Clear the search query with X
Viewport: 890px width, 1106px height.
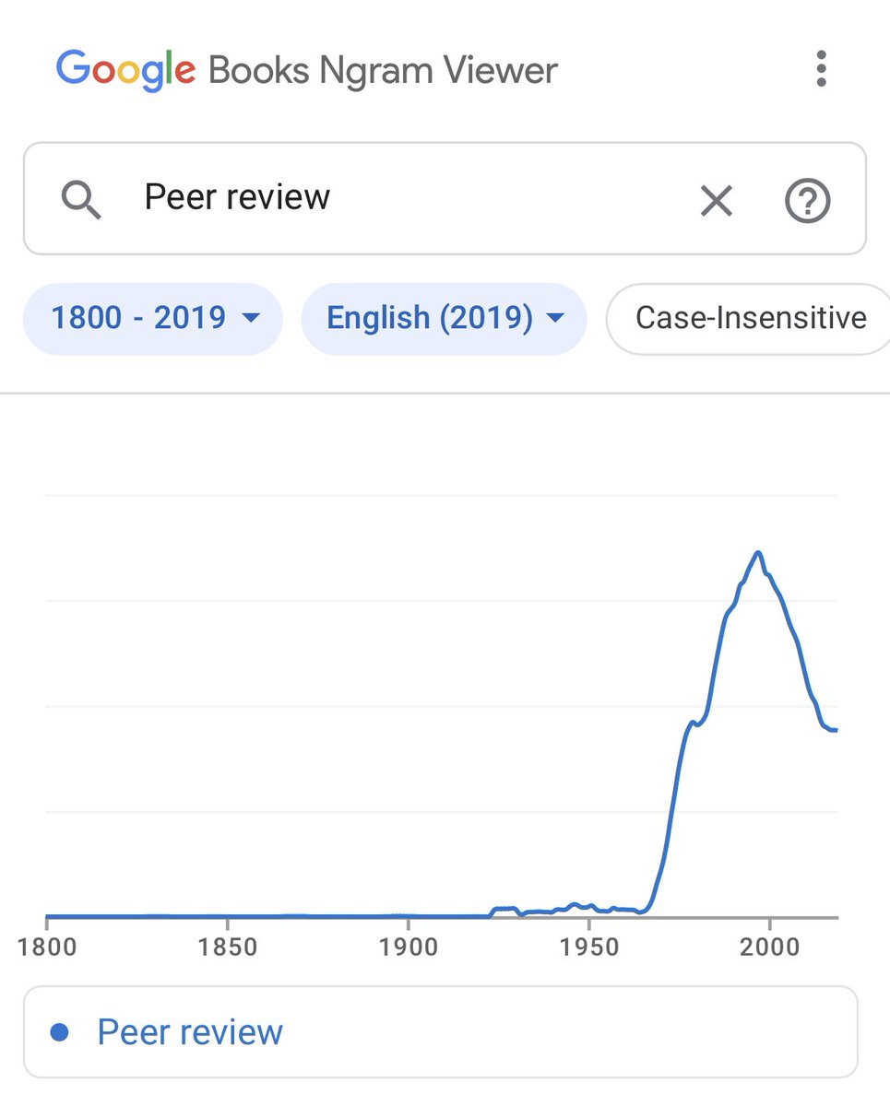716,200
